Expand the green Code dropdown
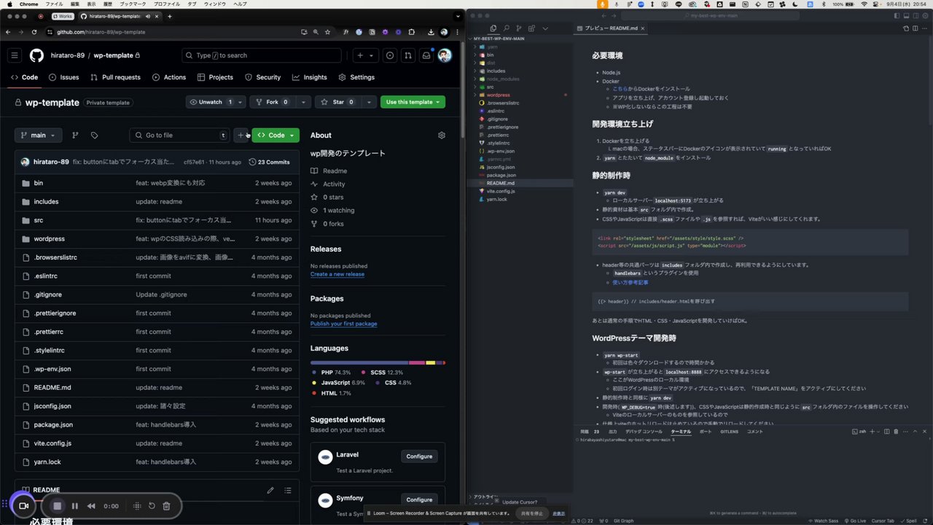Viewport: 933px width, 525px height. (x=276, y=135)
